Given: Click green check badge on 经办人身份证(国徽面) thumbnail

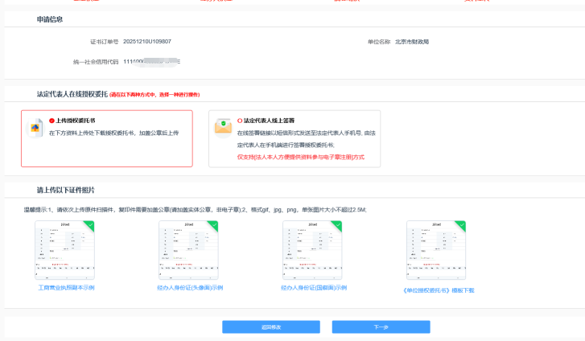Looking at the screenshot, I should (337, 226).
